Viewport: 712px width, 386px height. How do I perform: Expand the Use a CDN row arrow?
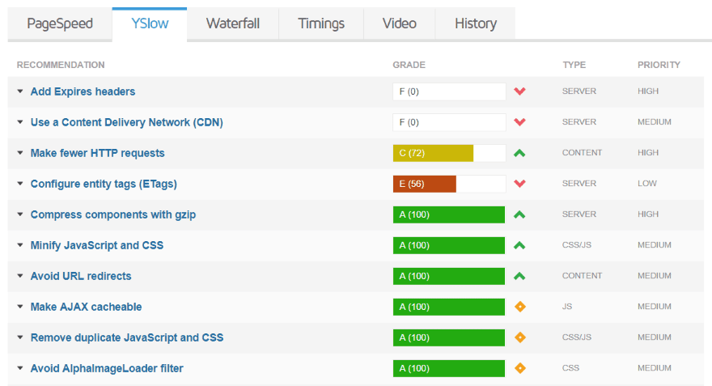tap(20, 122)
